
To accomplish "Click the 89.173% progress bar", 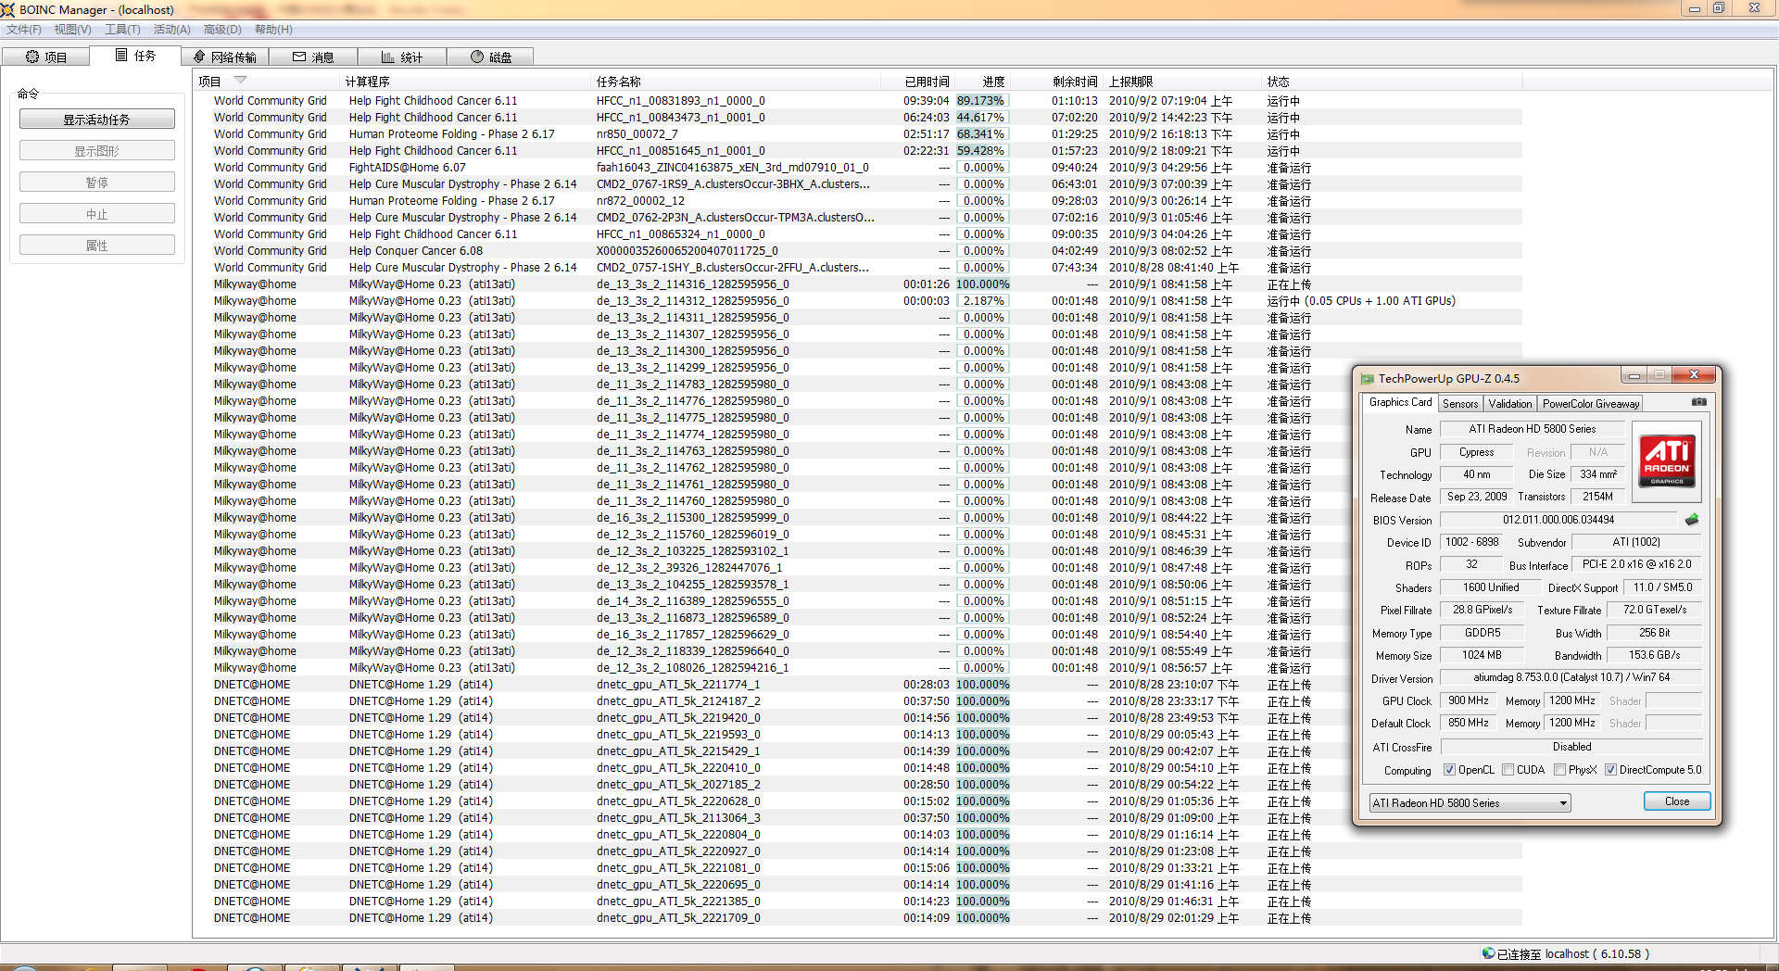I will click(982, 101).
